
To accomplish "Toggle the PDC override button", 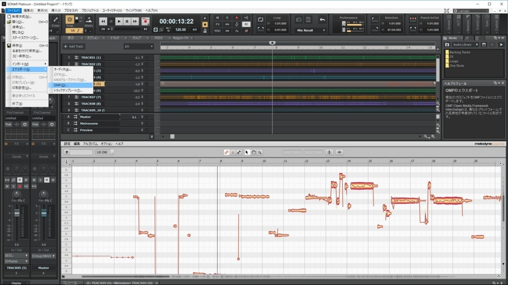I will [217, 31].
